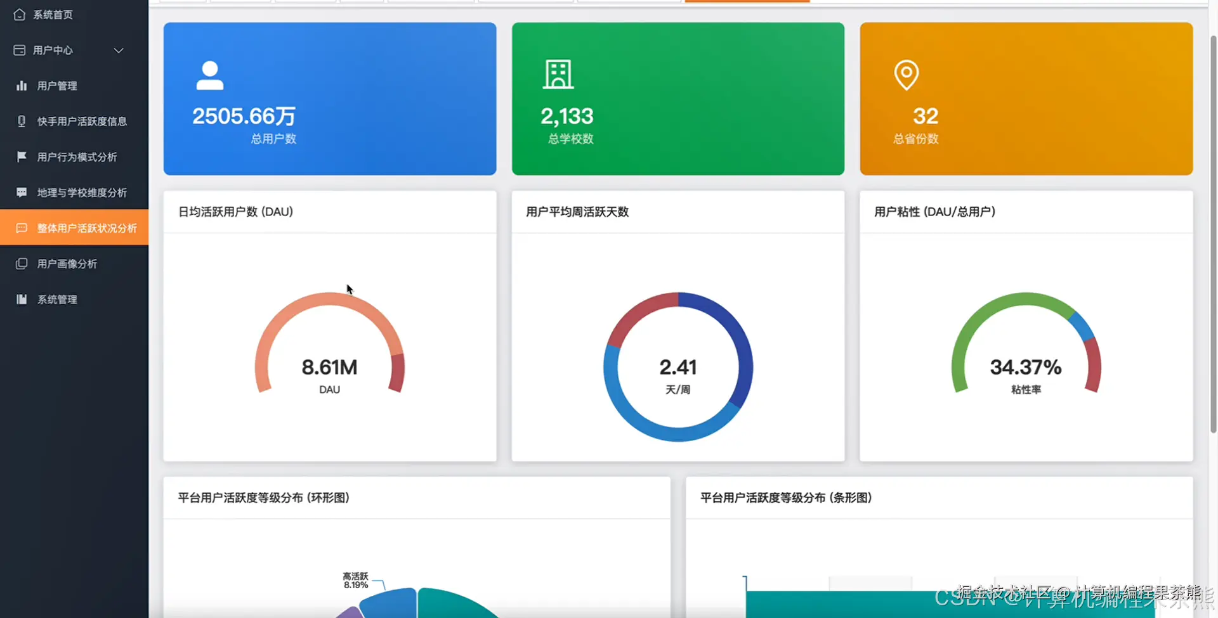Viewport: 1218px width, 618px height.
Task: Click the 用户中心 panel icon
Action: pos(20,50)
